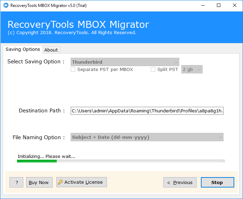Click the Buy Now button
Viewport: 243px width, 199px height.
click(x=39, y=182)
